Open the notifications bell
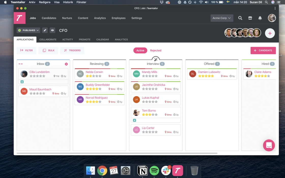Screen dimensions: 285x178 pos(260,18)
